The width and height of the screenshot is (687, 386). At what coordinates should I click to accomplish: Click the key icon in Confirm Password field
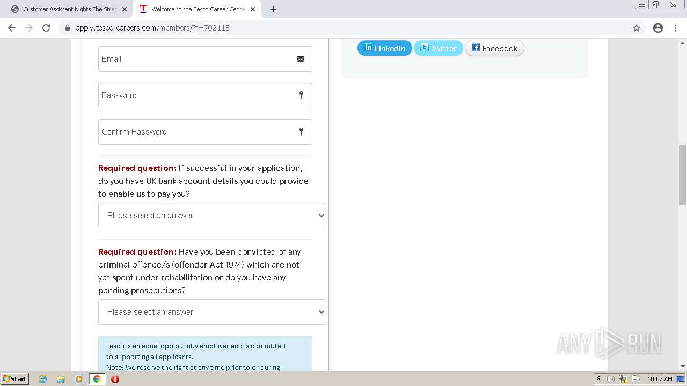point(301,131)
